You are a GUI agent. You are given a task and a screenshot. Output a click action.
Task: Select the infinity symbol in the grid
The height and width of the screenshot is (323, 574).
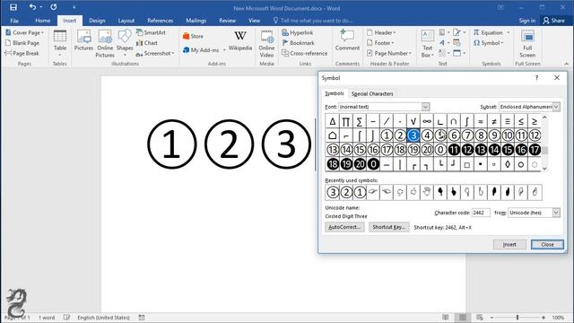[427, 121]
